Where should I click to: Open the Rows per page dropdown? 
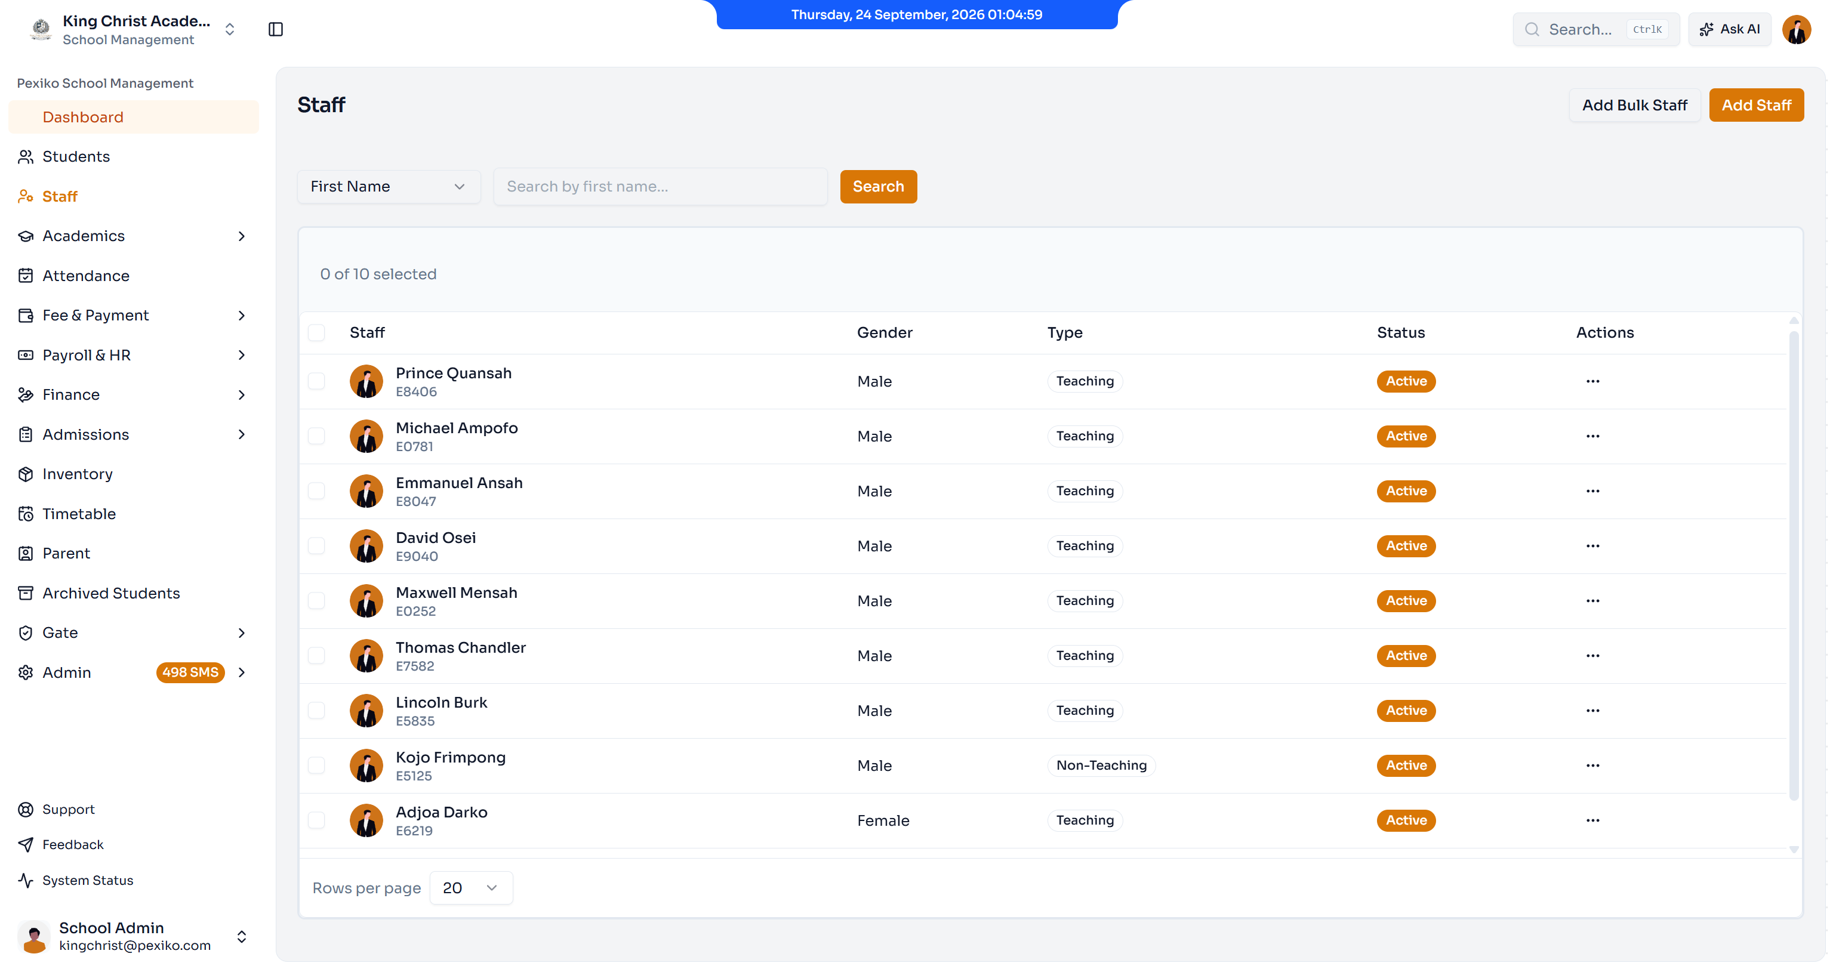(x=470, y=888)
